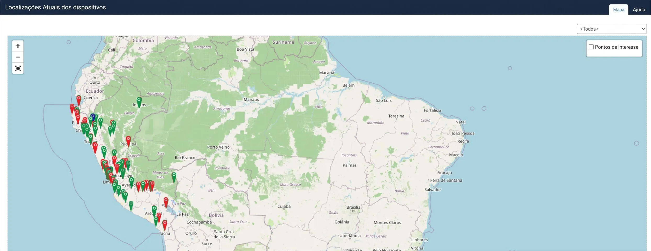This screenshot has width=651, height=251.
Task: Click the Fortaleza city label
Action: click(432, 111)
